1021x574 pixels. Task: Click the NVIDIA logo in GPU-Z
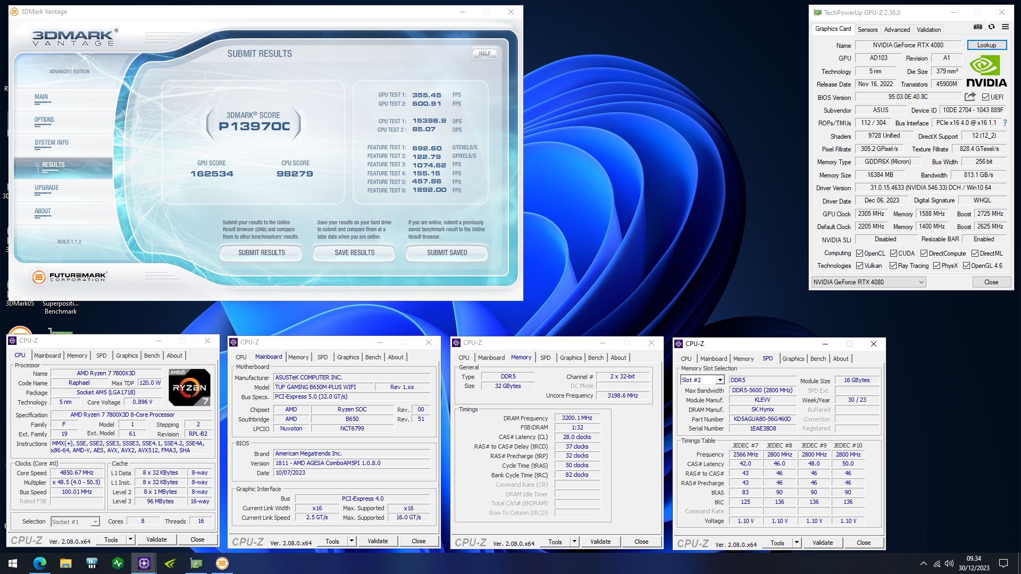pyautogui.click(x=986, y=72)
